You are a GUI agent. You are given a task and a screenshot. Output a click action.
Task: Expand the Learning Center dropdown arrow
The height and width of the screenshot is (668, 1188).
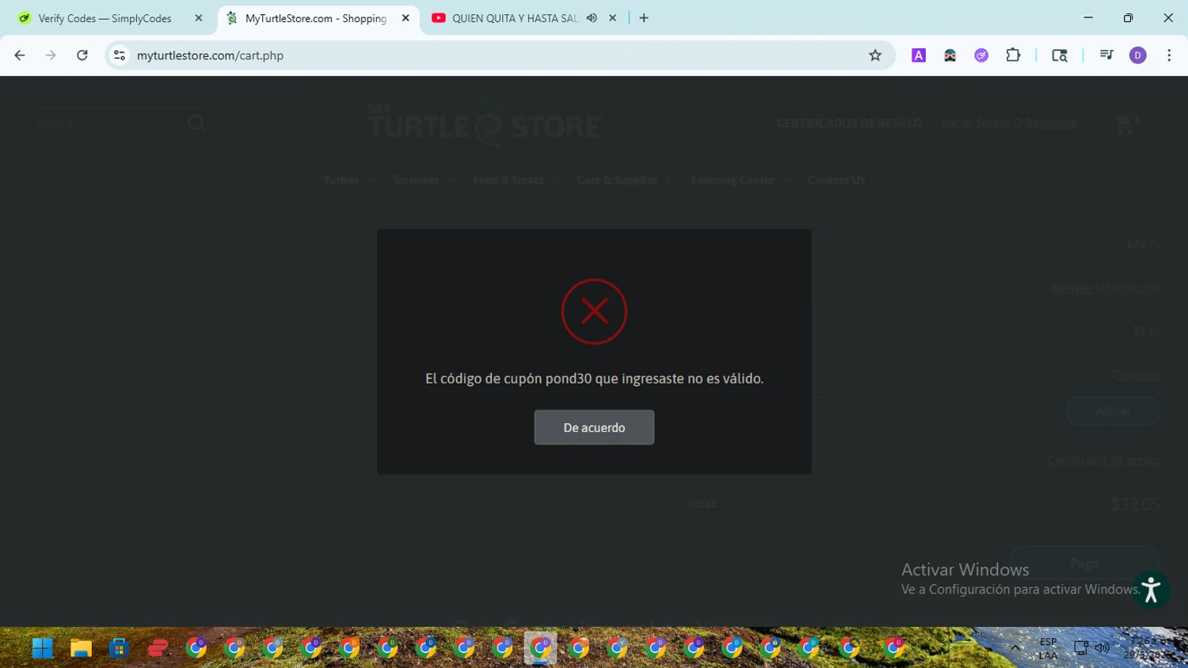pyautogui.click(x=786, y=181)
